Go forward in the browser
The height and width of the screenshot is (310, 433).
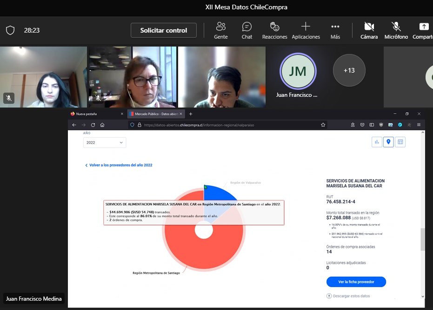[83, 125]
